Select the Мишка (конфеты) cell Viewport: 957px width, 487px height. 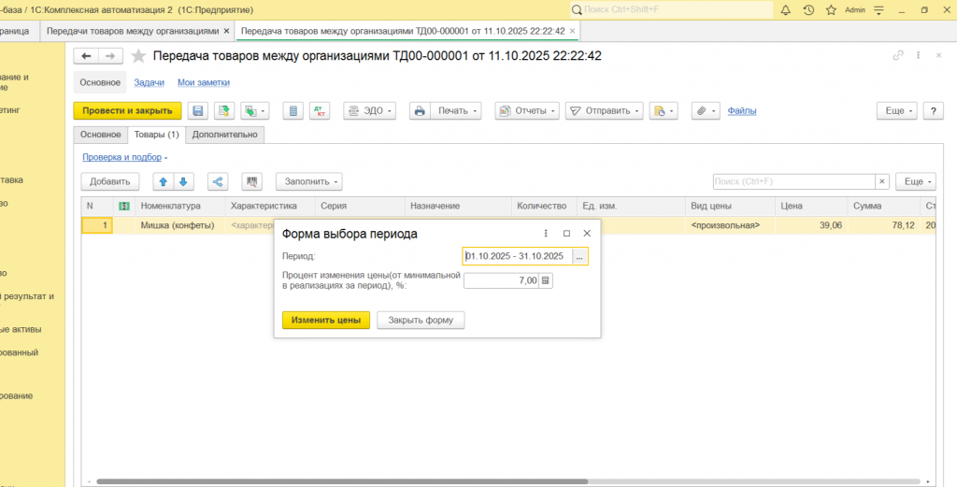click(x=180, y=225)
